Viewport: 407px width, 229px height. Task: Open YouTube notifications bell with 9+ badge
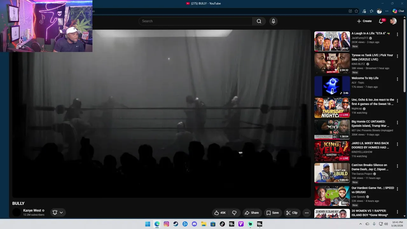pyautogui.click(x=381, y=21)
